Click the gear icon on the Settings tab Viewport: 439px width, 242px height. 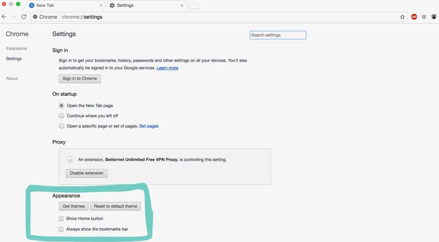click(x=112, y=5)
